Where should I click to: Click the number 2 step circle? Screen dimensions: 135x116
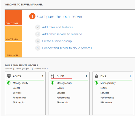[38, 27]
